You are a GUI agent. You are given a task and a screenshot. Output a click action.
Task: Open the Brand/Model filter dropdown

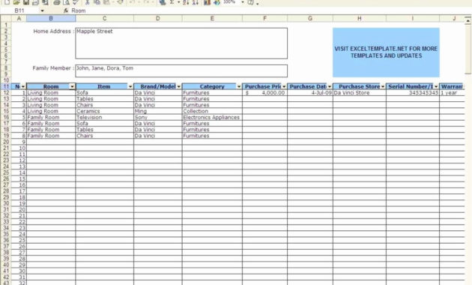click(179, 86)
